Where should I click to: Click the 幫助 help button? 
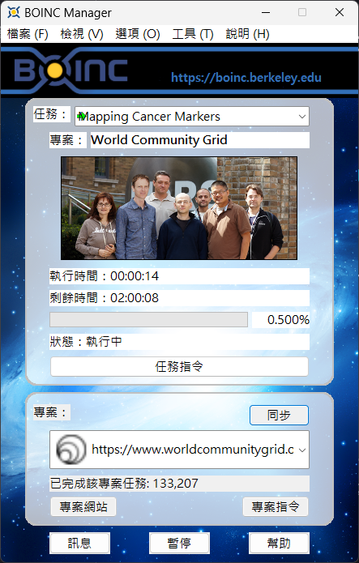click(x=279, y=544)
